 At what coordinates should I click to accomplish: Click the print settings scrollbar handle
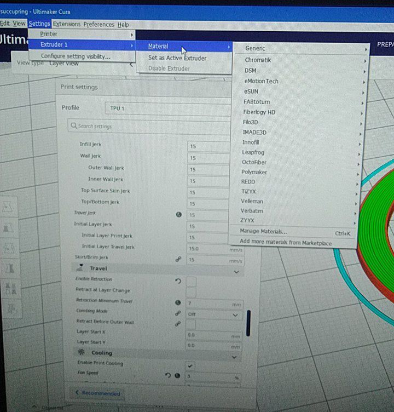click(248, 323)
